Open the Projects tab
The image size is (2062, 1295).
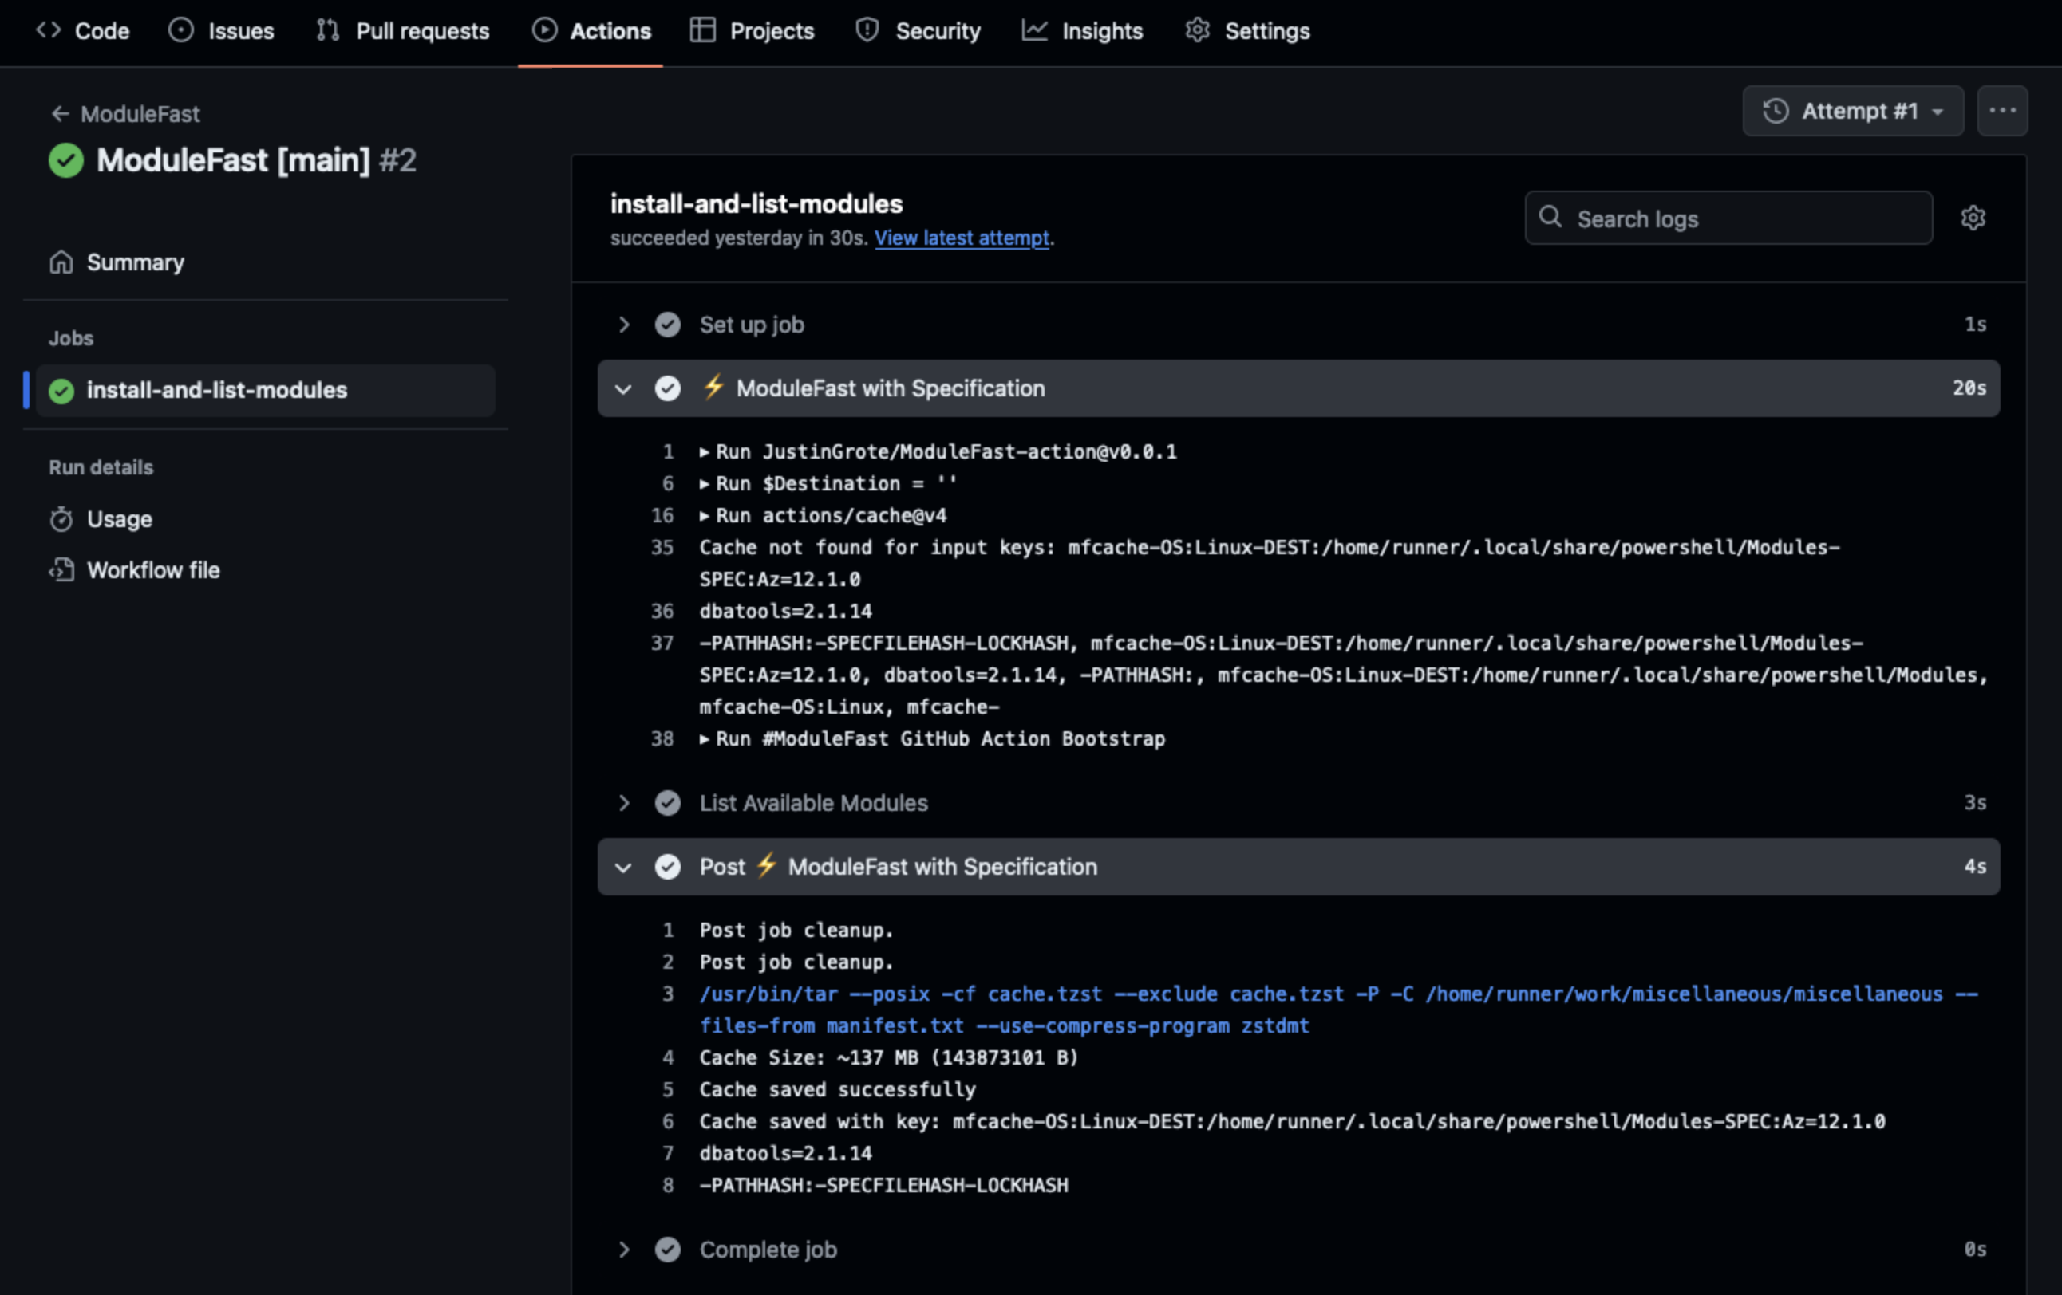click(x=752, y=31)
